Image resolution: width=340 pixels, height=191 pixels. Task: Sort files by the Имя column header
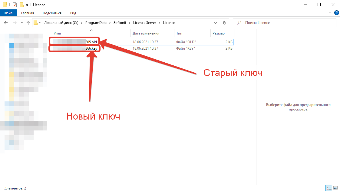[x=58, y=33]
